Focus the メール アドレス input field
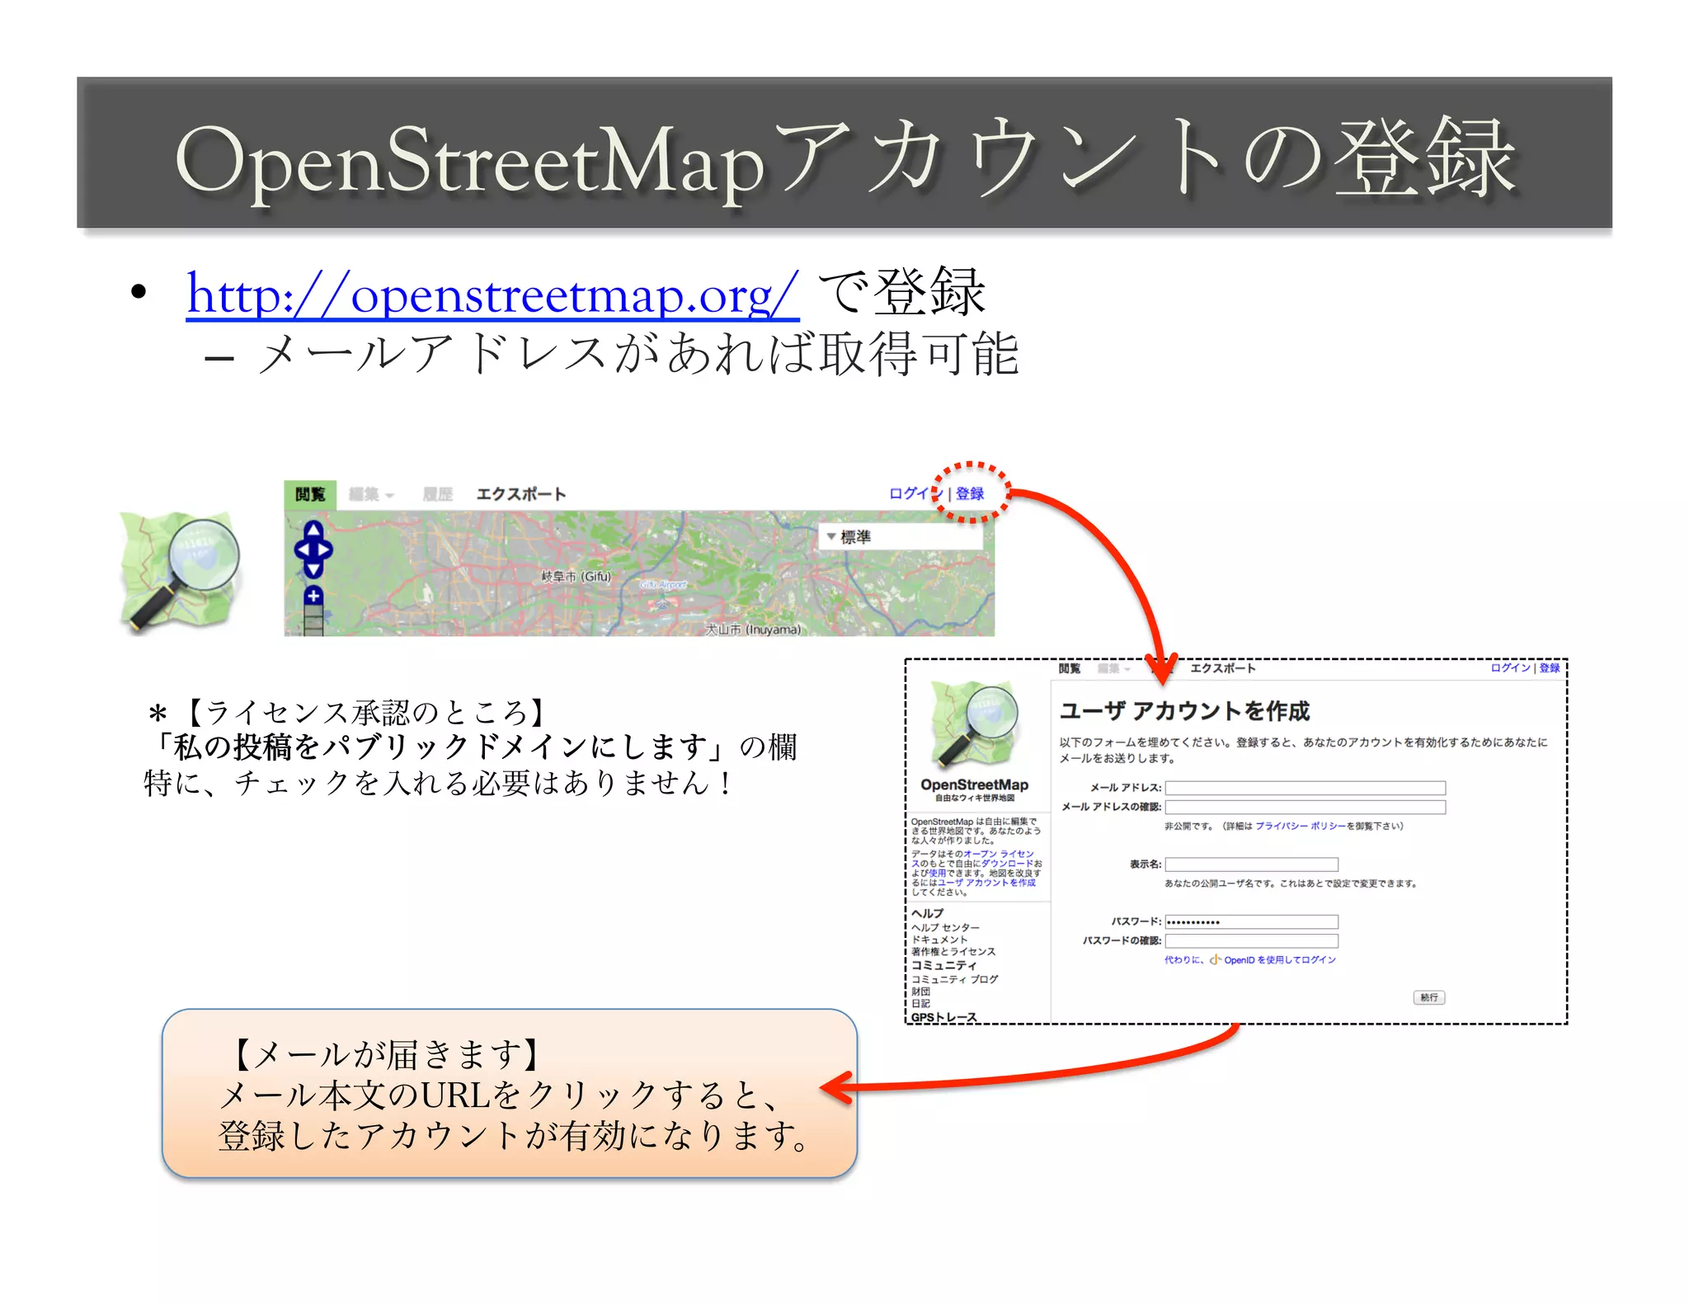The image size is (1689, 1305). pos(1305,788)
